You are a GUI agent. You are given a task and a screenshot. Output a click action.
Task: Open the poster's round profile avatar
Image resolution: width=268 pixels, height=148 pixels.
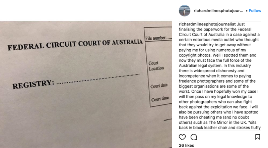184,11
